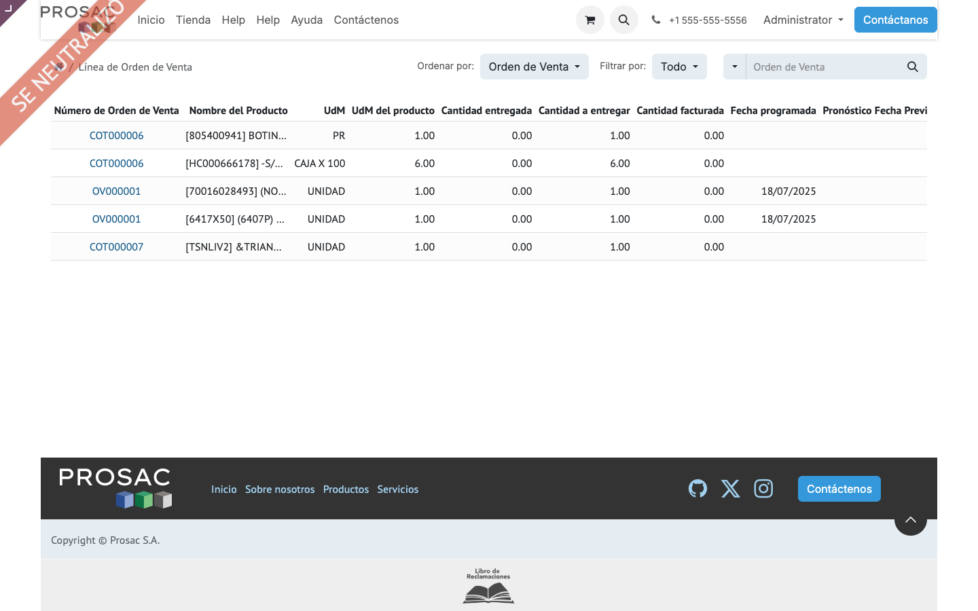The height and width of the screenshot is (611, 978).
Task: Open the Administrator user dropdown
Action: (803, 20)
